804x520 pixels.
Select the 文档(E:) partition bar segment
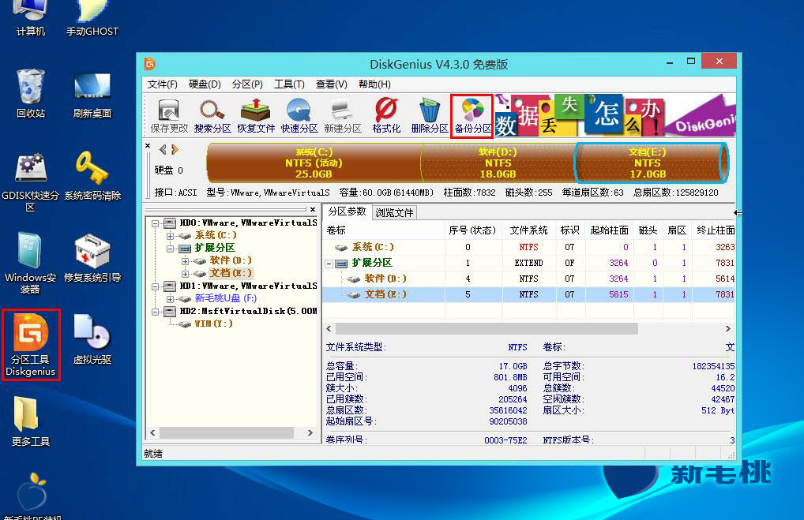tap(650, 163)
